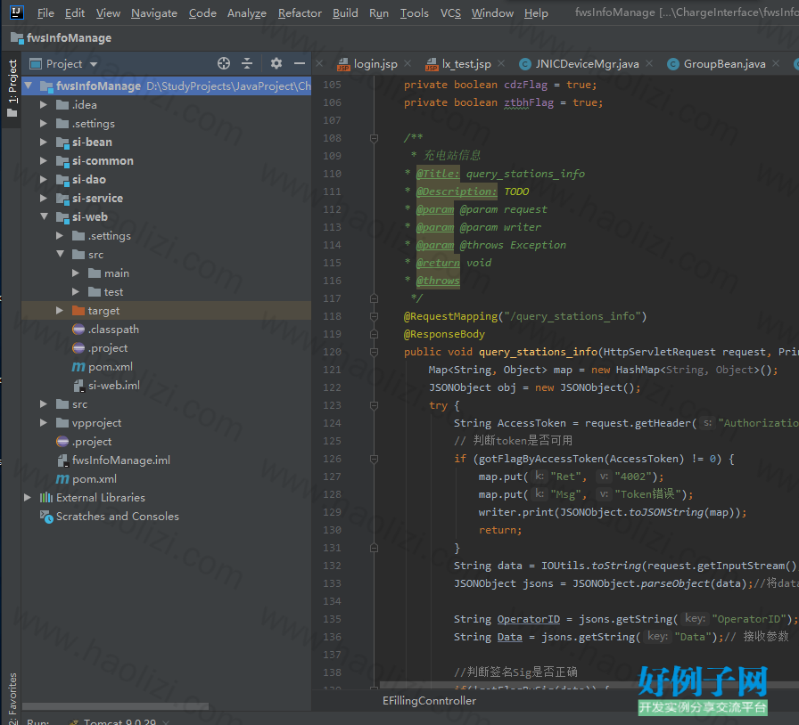Collapse the si-web module
Viewport: 799px width, 725px height.
[45, 217]
